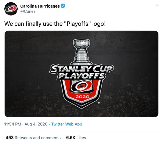Click the Carolina Hurricanes profile avatar

click(11, 9)
